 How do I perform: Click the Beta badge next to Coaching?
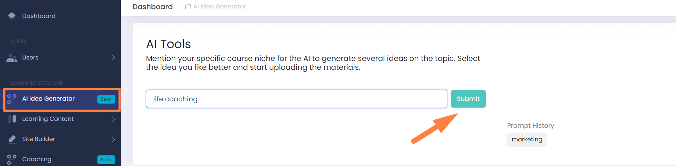click(106, 159)
